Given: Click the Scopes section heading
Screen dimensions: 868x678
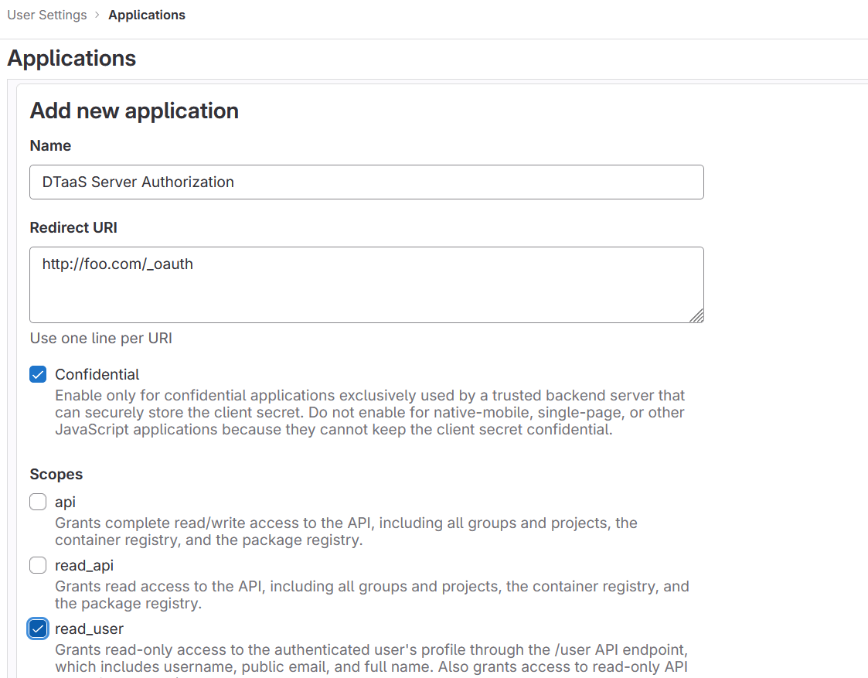Looking at the screenshot, I should (54, 474).
